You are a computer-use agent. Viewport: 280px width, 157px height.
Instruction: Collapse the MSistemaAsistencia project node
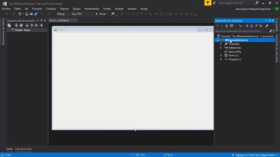pos(217,40)
